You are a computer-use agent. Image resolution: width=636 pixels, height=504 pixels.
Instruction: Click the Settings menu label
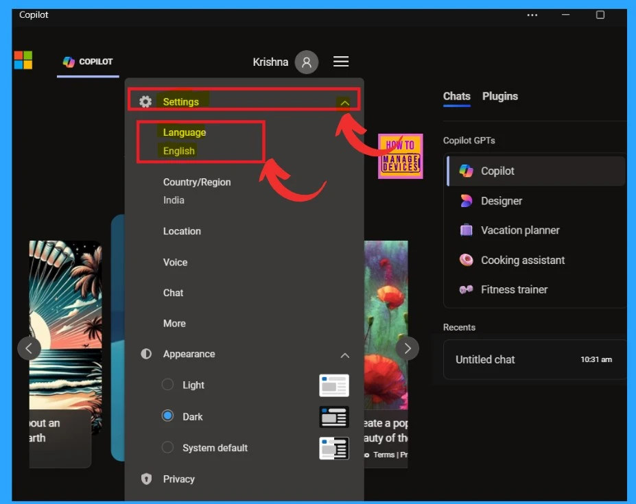[181, 101]
